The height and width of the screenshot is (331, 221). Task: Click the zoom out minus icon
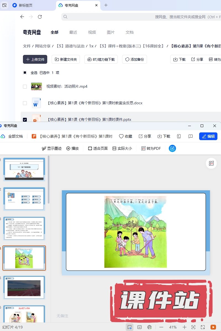point(161,327)
